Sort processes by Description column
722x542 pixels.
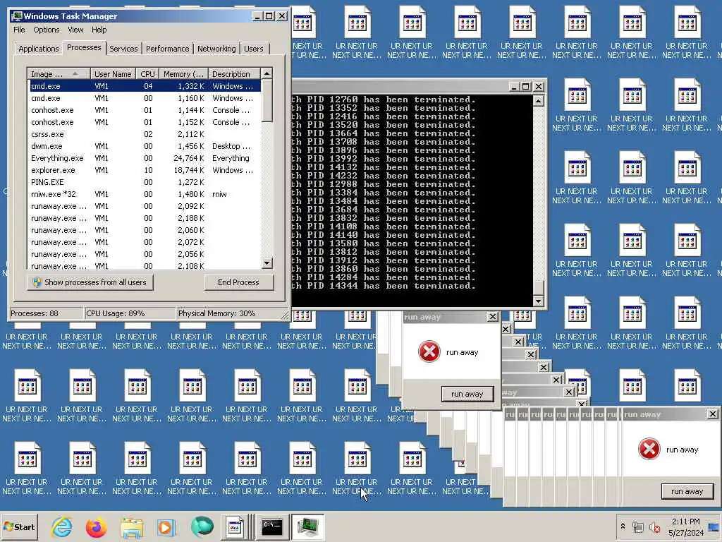234,73
